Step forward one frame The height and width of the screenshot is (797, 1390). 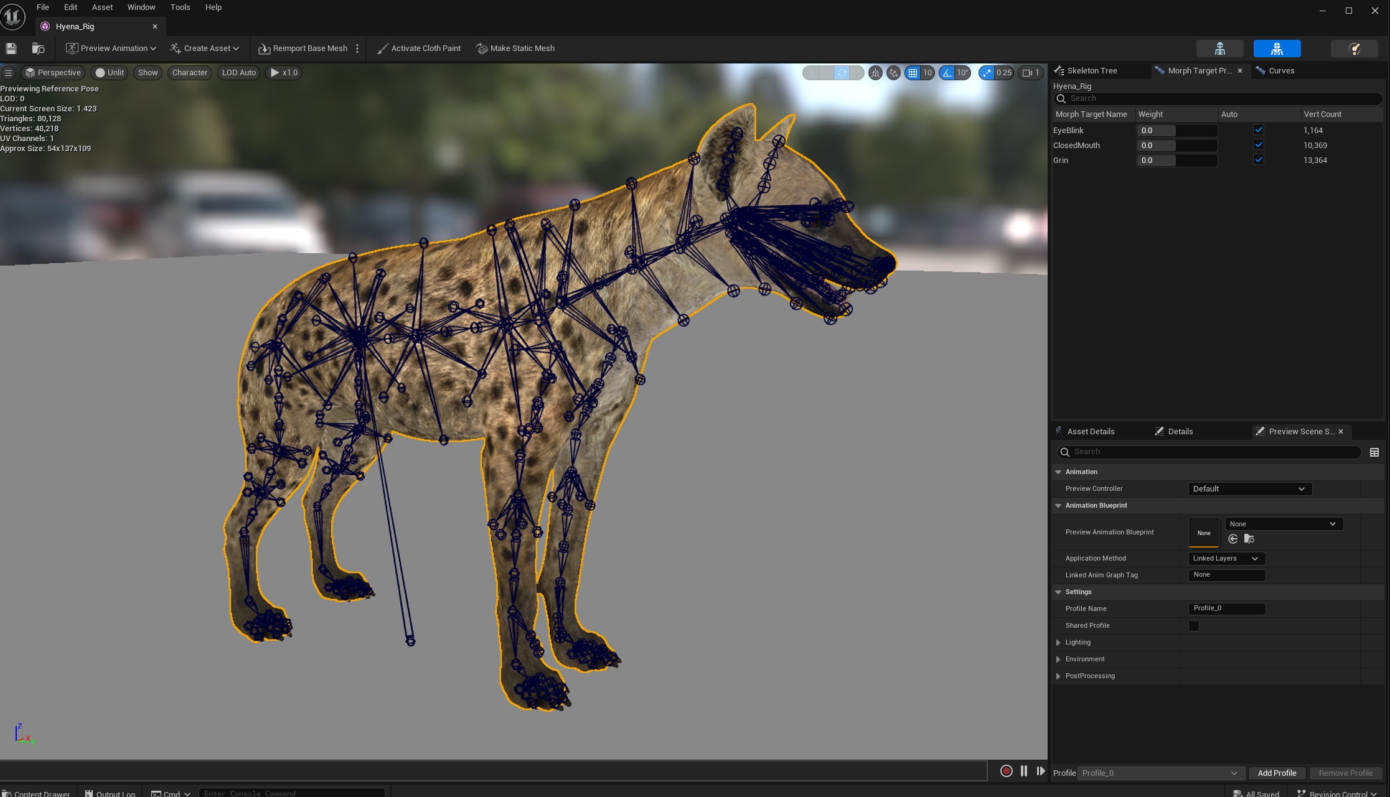point(1041,771)
